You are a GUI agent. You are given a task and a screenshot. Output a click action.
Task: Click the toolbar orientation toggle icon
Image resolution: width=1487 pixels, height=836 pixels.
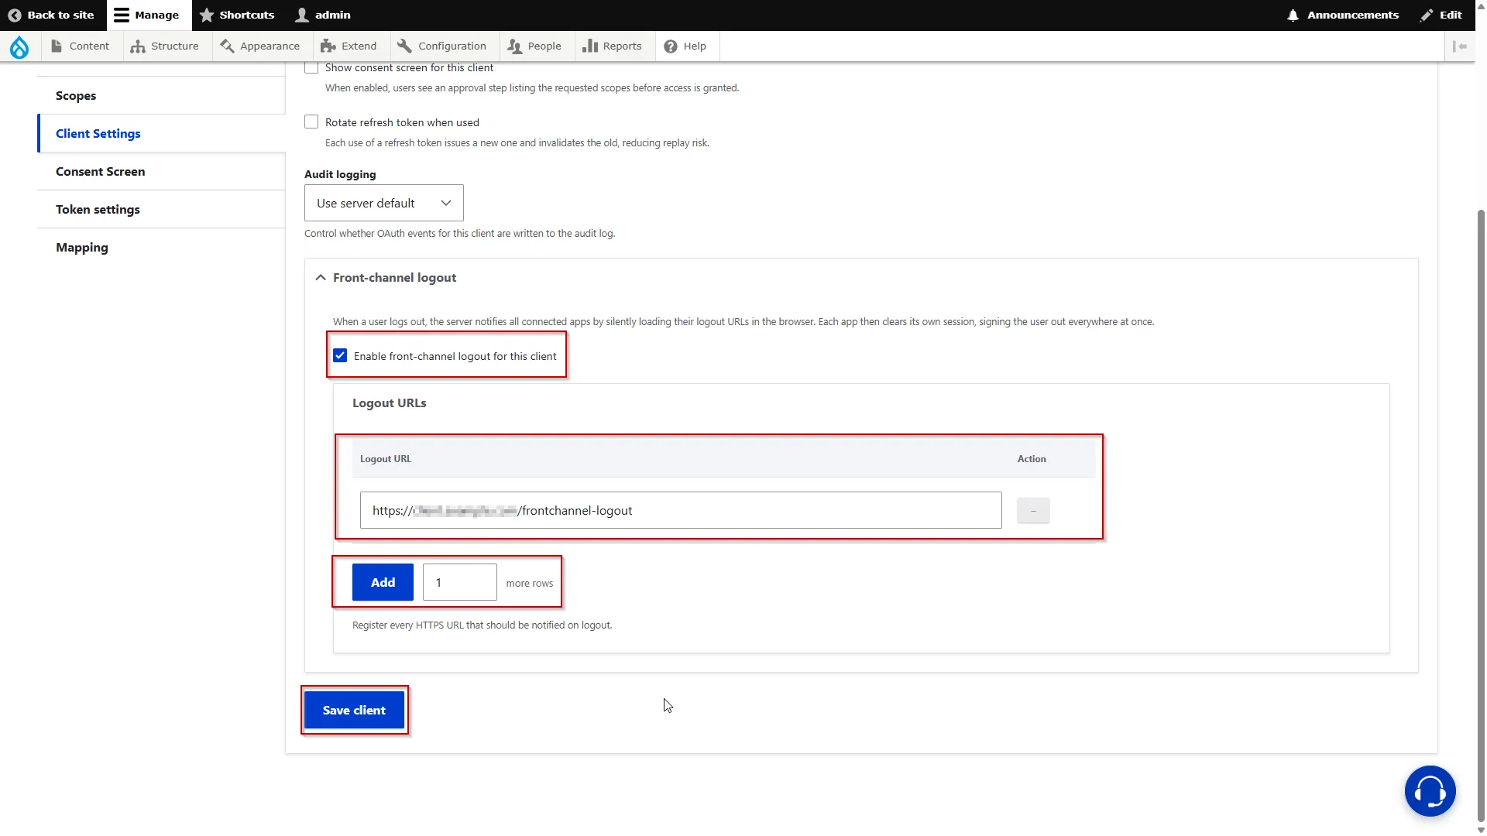(x=1460, y=46)
